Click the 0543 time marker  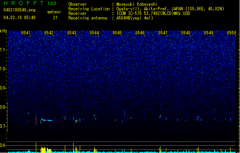pyautogui.click(x=72, y=33)
